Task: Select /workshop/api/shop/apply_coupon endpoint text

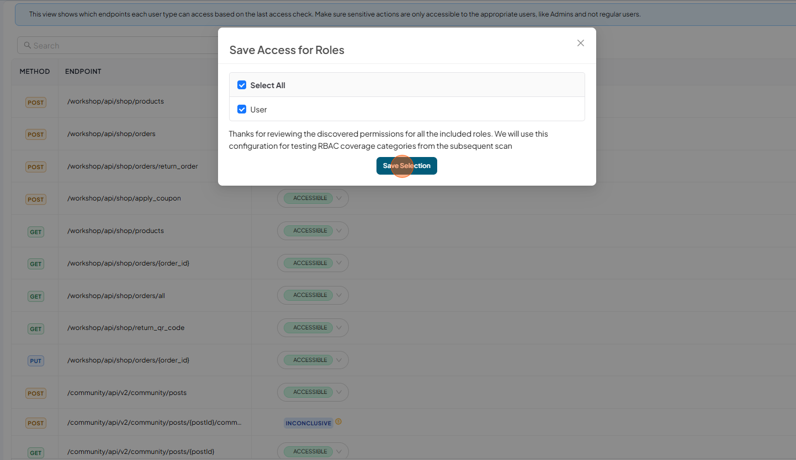Action: (x=124, y=198)
